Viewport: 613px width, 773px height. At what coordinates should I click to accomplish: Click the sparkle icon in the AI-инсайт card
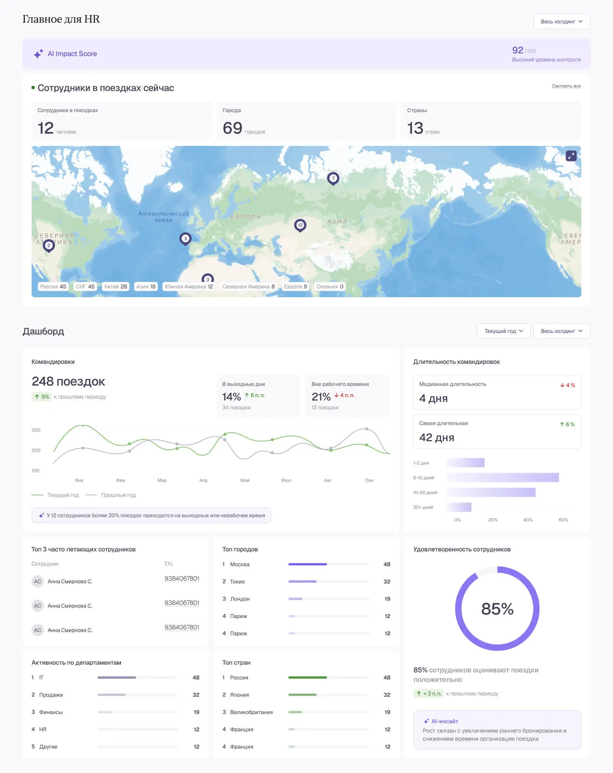pos(426,721)
